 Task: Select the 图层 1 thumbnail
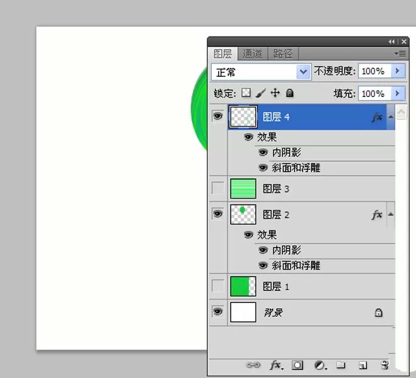(x=243, y=286)
